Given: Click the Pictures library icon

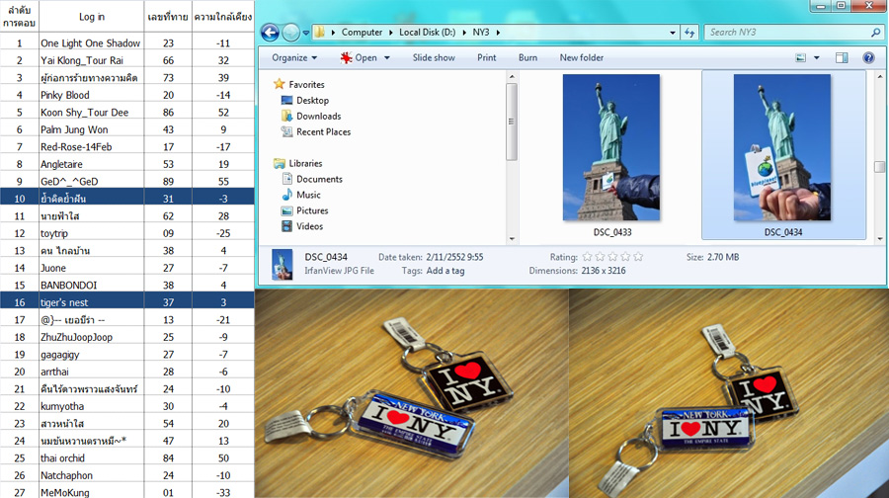Looking at the screenshot, I should click(286, 211).
